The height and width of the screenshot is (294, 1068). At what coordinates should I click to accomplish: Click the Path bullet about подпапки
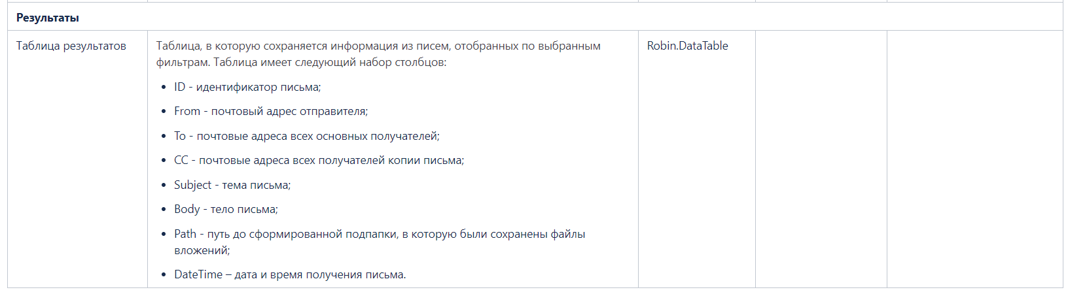click(x=380, y=242)
